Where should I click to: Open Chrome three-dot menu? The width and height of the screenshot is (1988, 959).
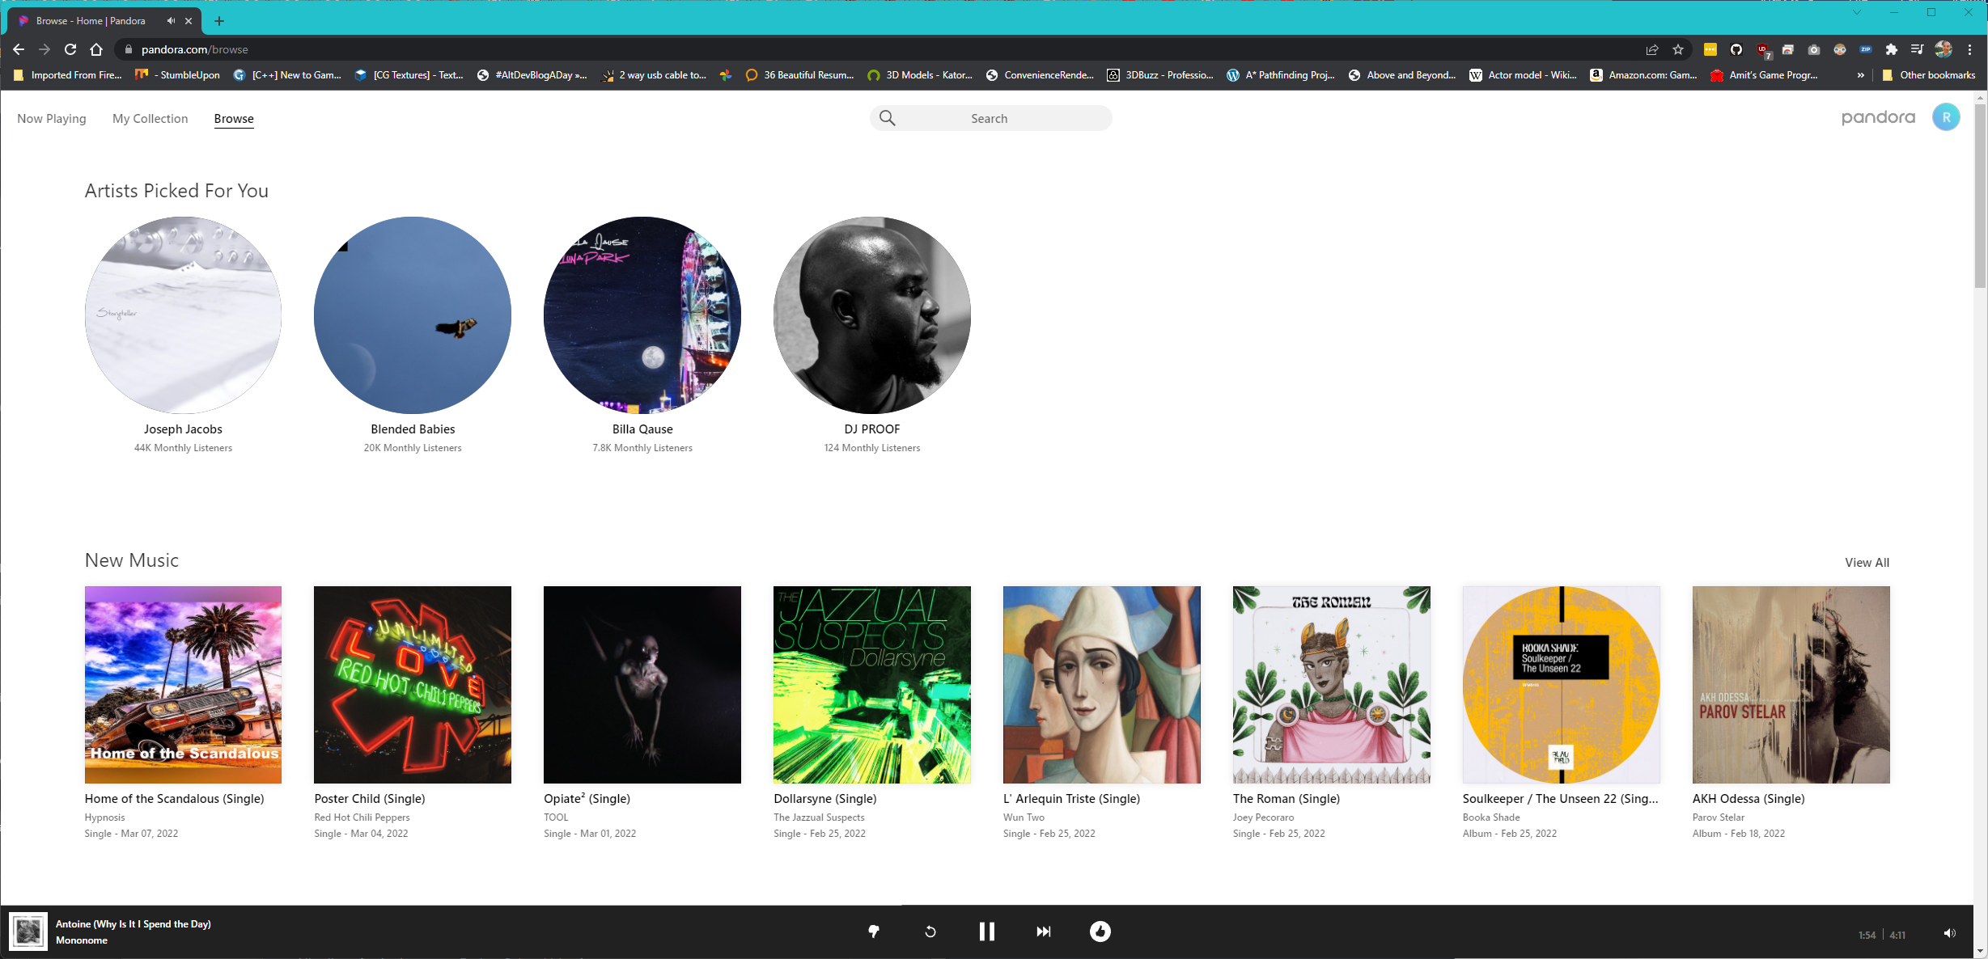coord(1970,49)
